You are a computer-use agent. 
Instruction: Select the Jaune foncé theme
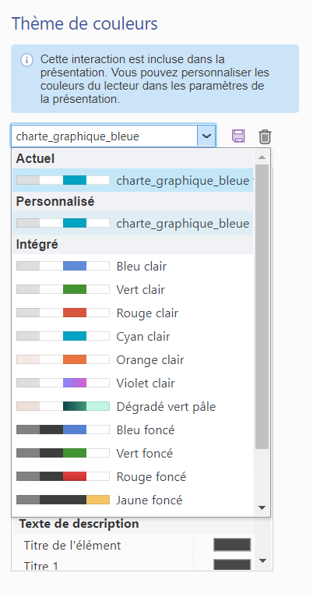coord(133,500)
